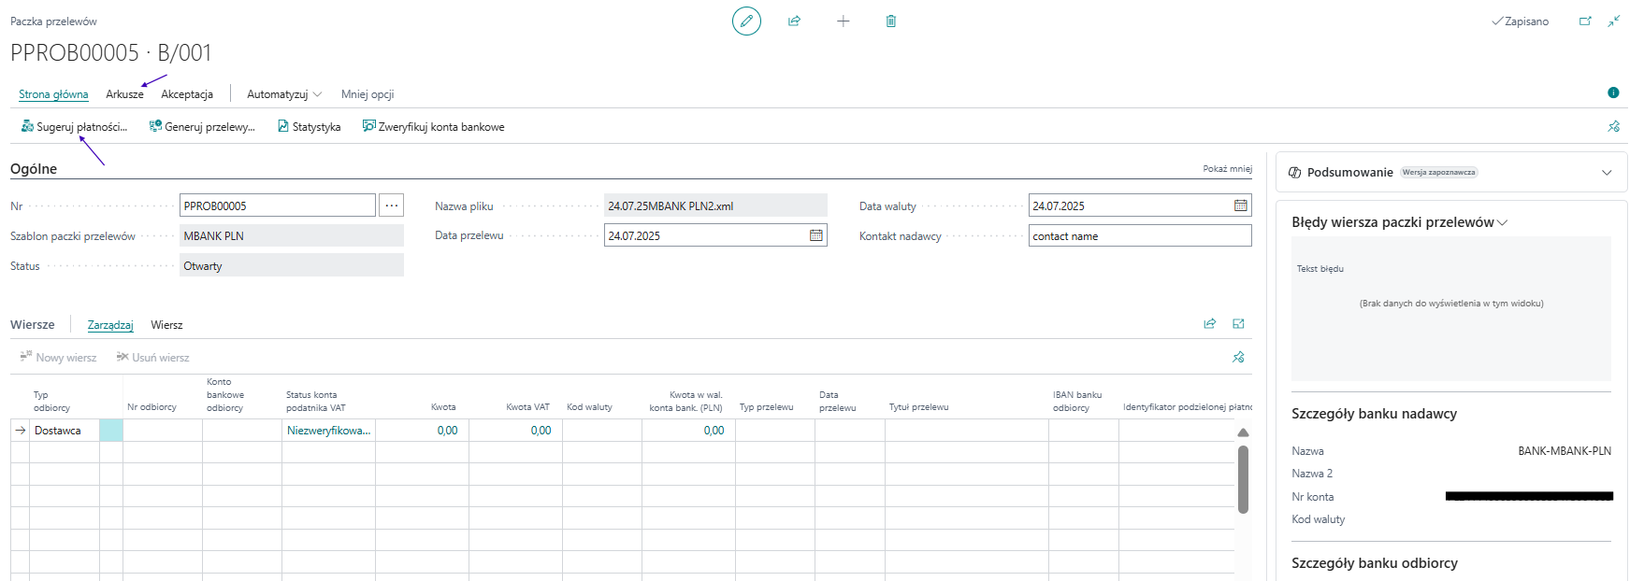Click the pin icon on action bar
Screen dimensions: 1644x581
[1613, 126]
